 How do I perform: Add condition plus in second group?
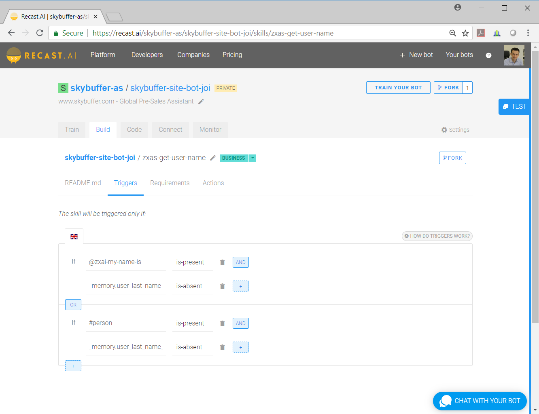coord(241,347)
